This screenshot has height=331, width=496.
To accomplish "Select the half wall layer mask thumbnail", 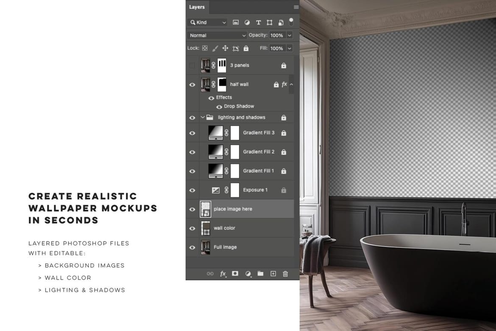I will coord(222,84).
